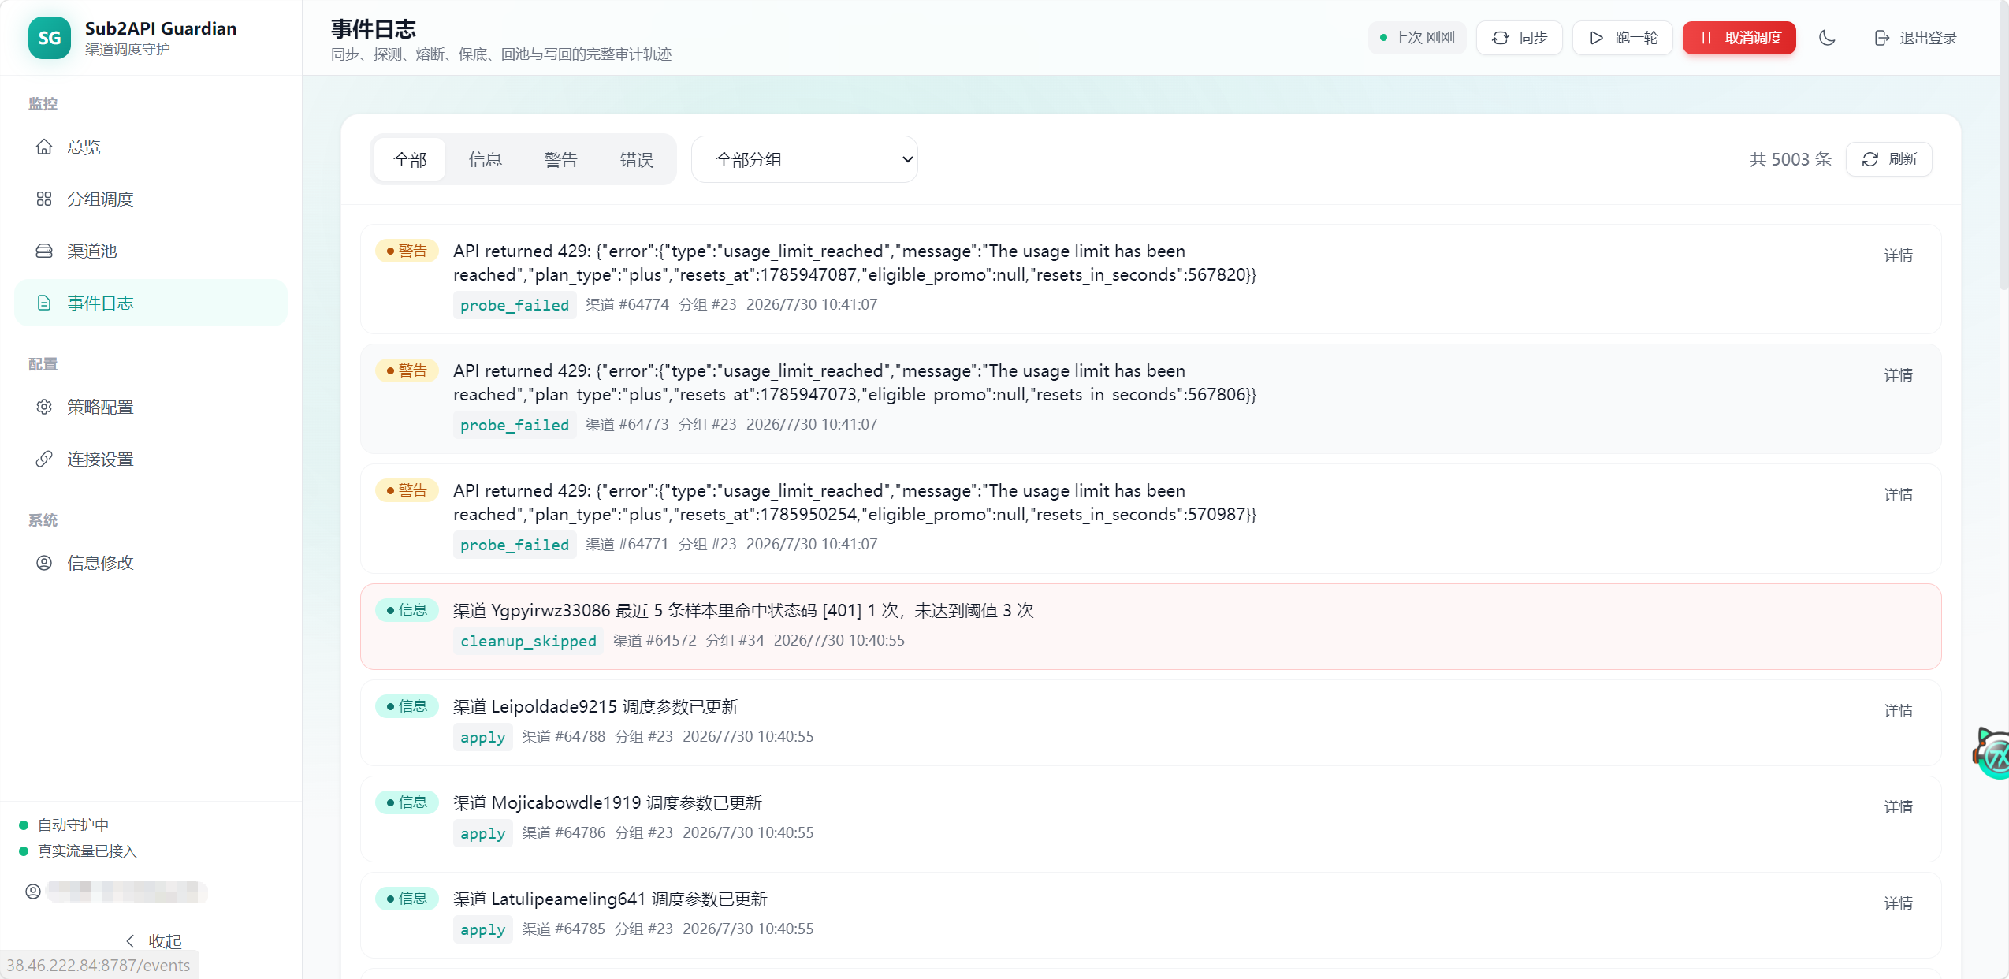Open 详情 for channel #64774 event

click(x=1899, y=255)
